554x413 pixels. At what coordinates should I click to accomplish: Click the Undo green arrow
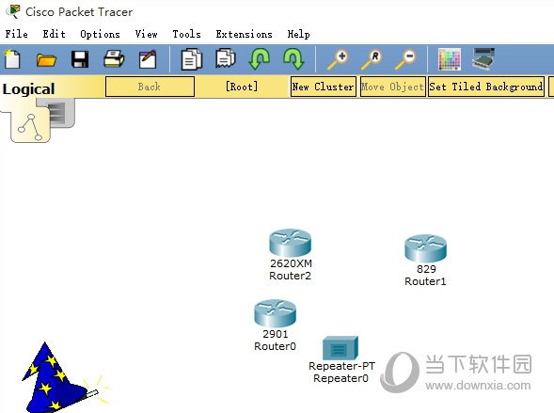click(260, 59)
